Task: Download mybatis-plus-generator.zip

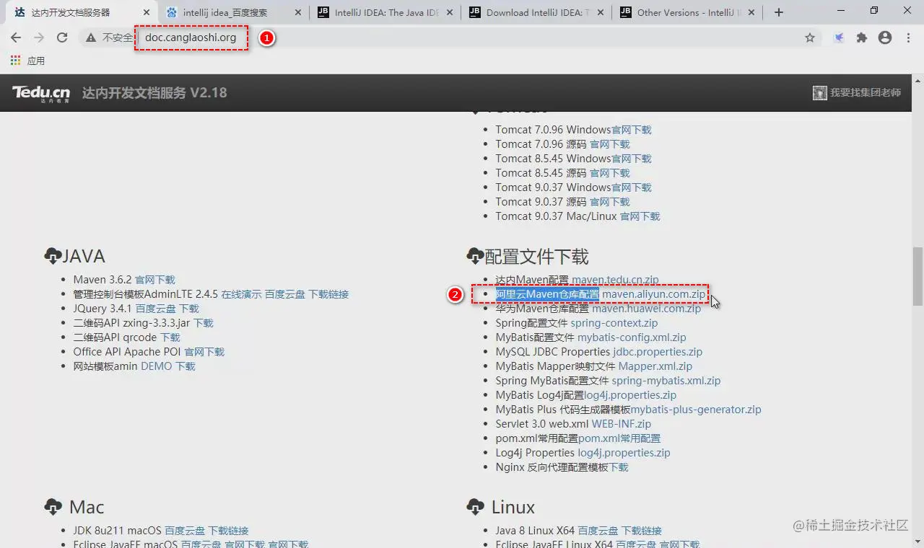Action: (696, 410)
